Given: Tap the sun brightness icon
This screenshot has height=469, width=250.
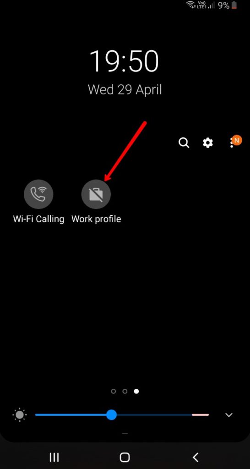Looking at the screenshot, I should pos(20,415).
